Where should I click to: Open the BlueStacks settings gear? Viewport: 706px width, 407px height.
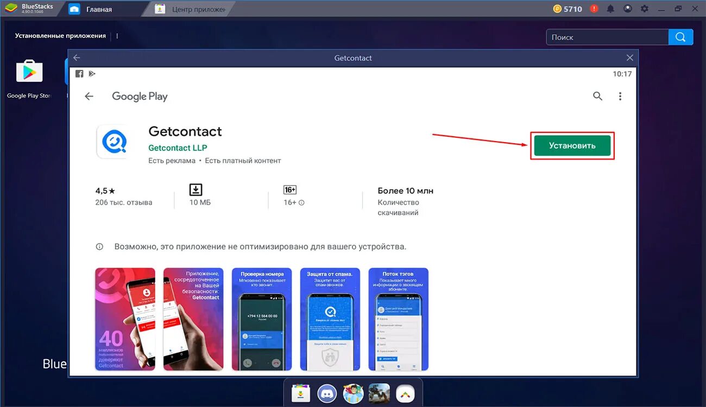tap(645, 9)
